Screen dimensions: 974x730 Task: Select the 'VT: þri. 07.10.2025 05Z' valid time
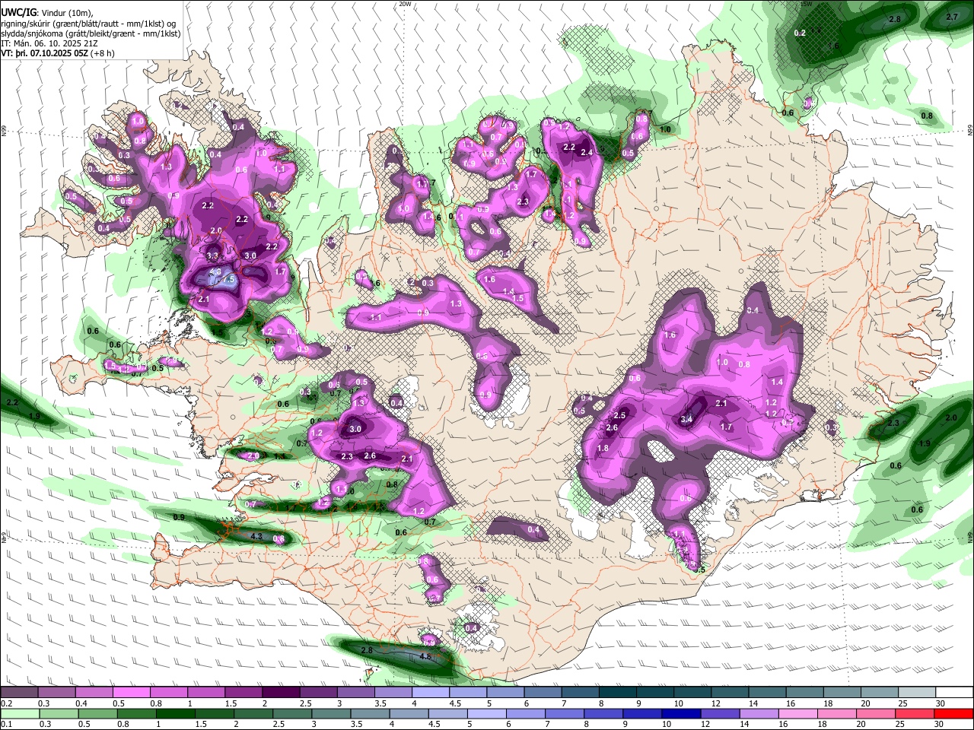pyautogui.click(x=45, y=53)
